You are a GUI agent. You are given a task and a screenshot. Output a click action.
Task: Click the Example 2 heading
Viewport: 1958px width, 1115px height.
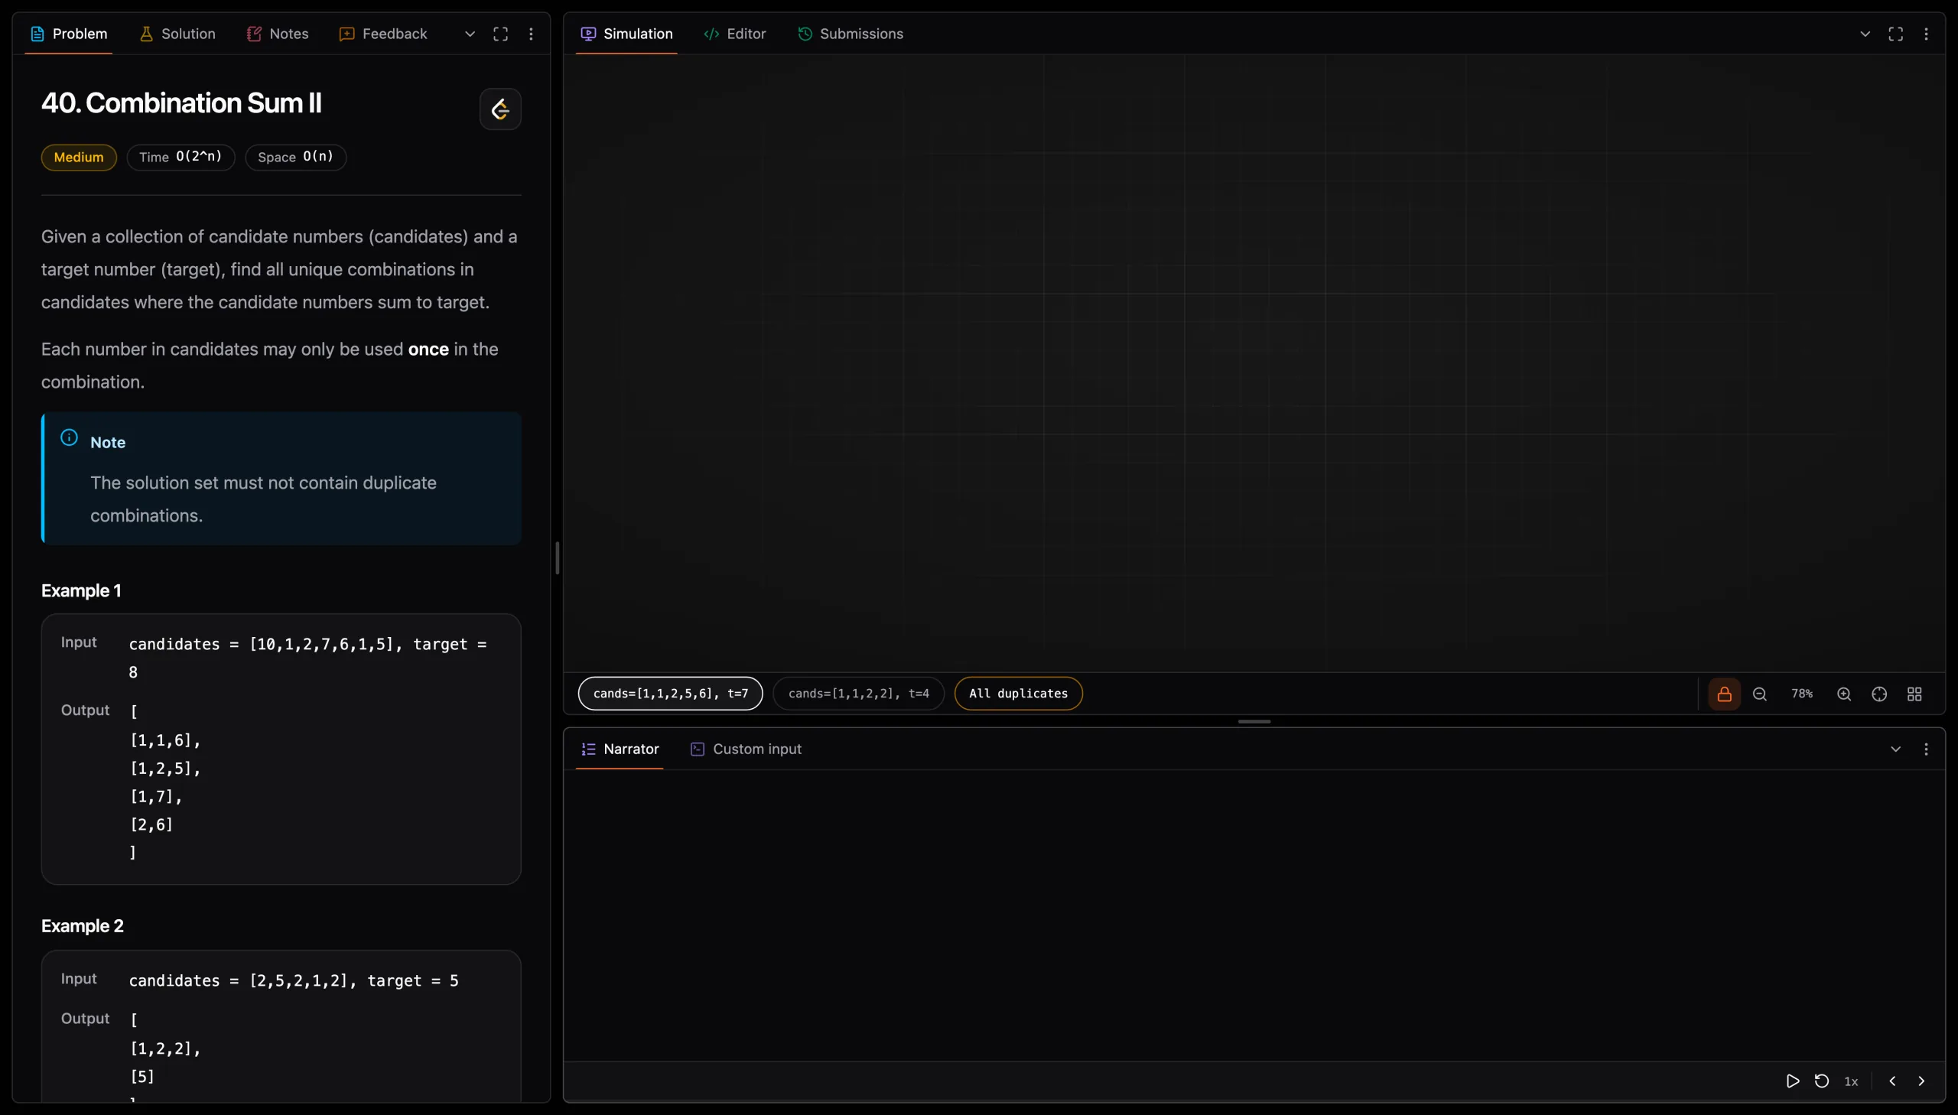(x=83, y=927)
